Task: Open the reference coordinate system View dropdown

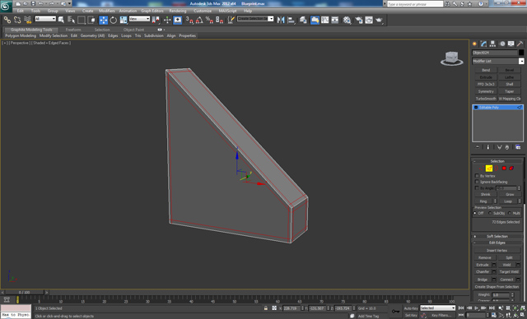Action: [139, 19]
